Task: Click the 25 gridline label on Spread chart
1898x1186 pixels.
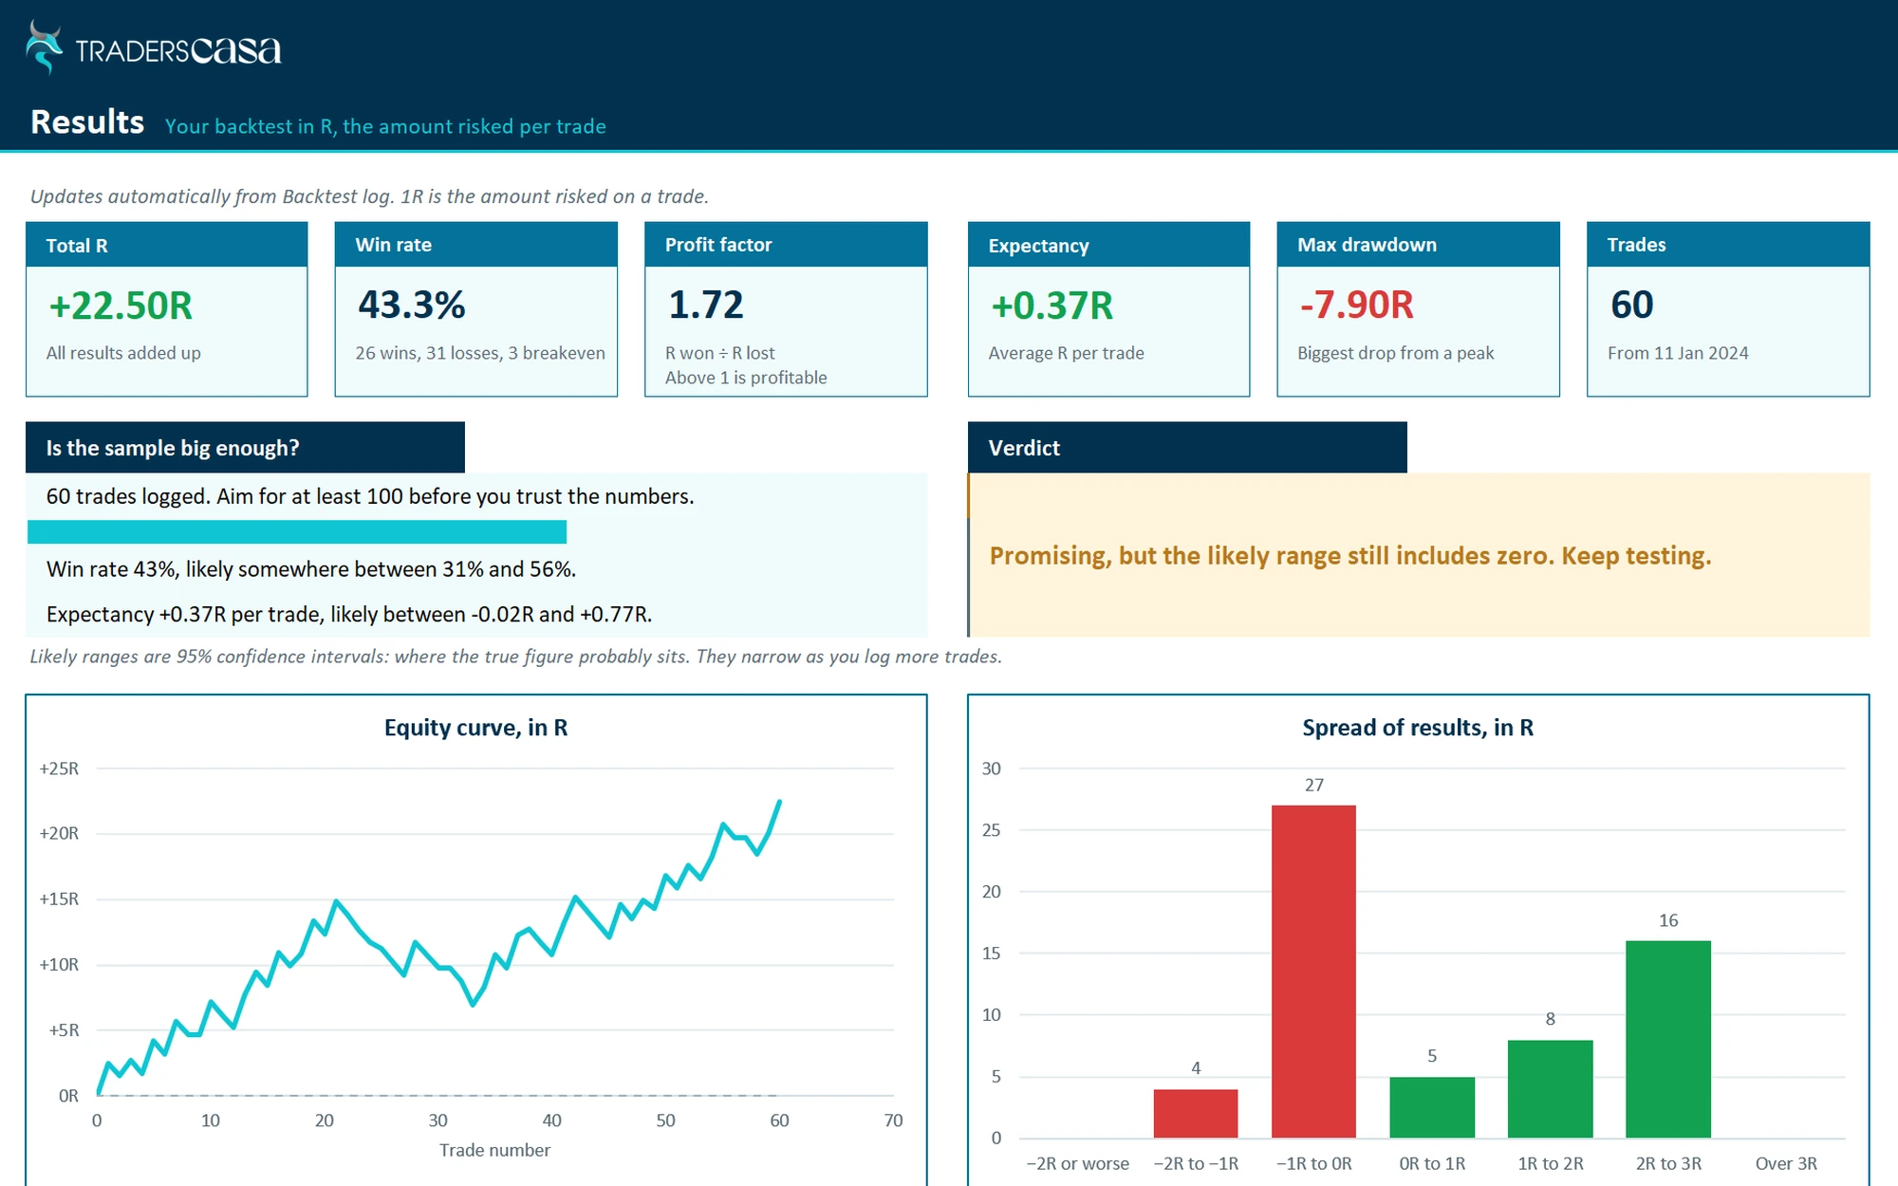Action: click(x=991, y=830)
